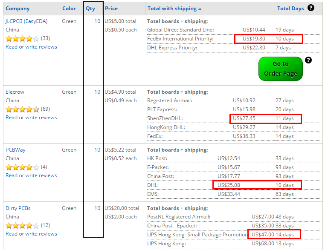Click the 63 days delivery estimate

(284, 194)
